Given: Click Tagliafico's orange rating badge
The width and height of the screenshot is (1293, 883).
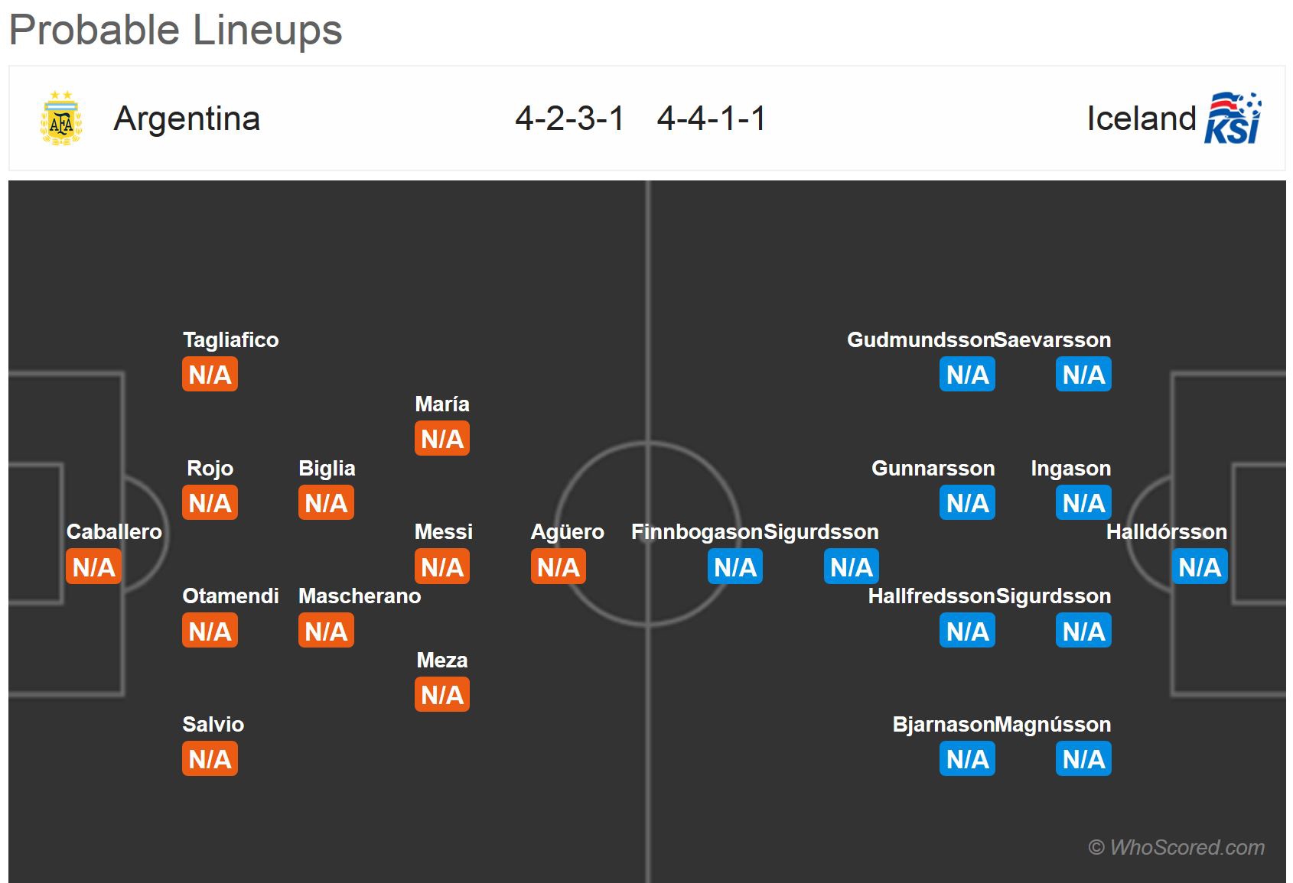Looking at the screenshot, I should pos(210,375).
